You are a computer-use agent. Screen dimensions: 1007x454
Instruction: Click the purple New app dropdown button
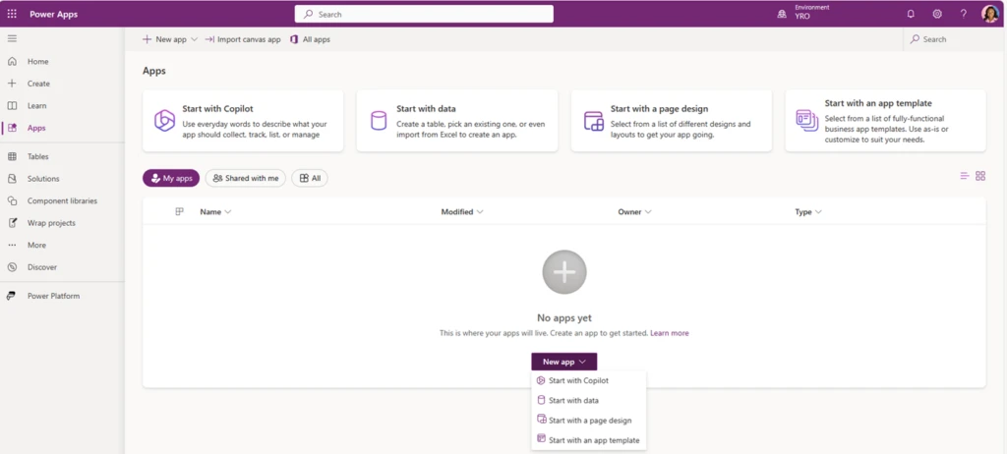click(563, 362)
